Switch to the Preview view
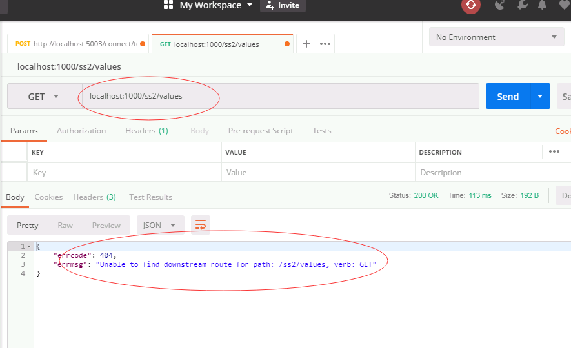 click(106, 226)
